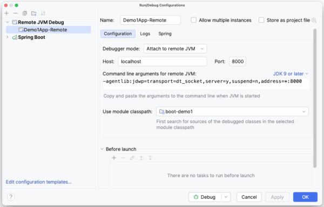This screenshot has width=324, height=207.
Task: Collapse the Before launch section
Action: (102, 149)
